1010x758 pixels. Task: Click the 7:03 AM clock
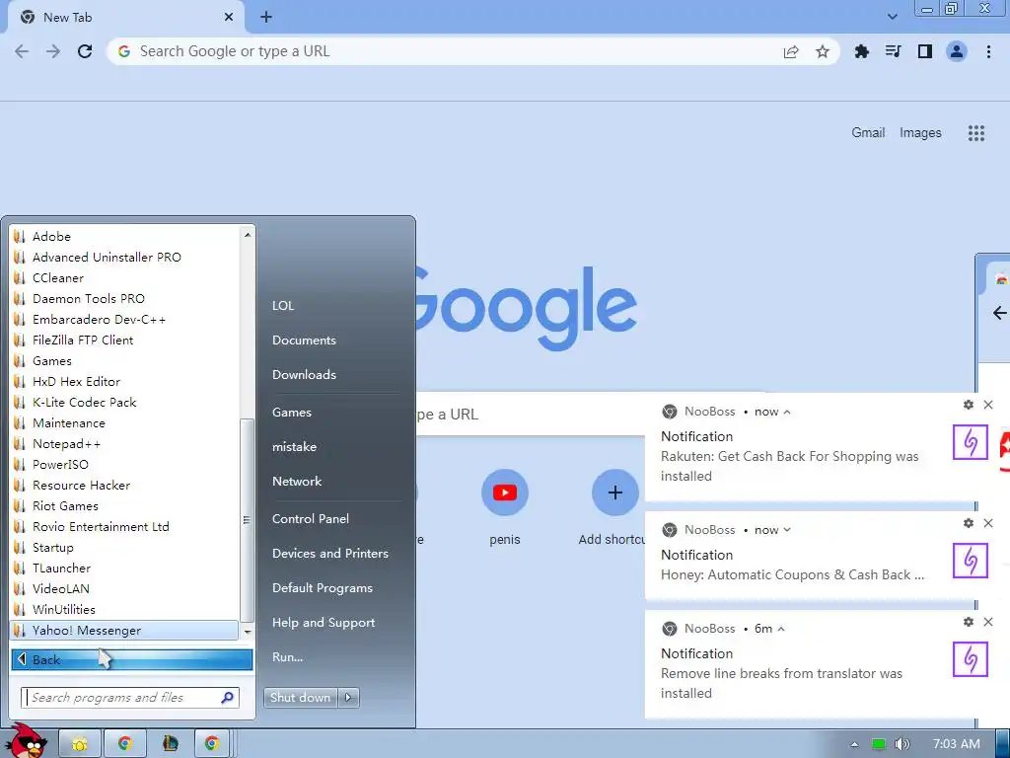pos(957,744)
